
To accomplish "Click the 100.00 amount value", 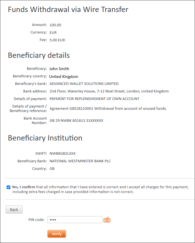I will [55, 25].
